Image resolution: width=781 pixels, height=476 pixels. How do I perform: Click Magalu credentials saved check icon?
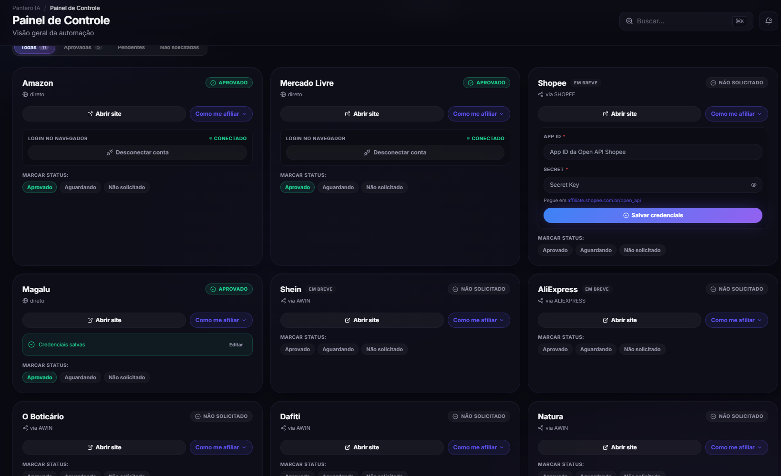[x=31, y=344]
